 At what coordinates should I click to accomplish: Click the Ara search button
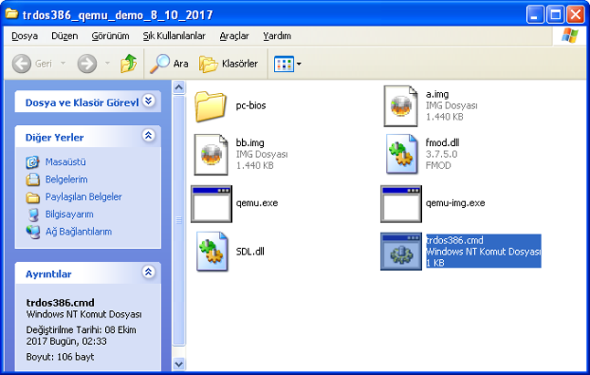coord(169,64)
